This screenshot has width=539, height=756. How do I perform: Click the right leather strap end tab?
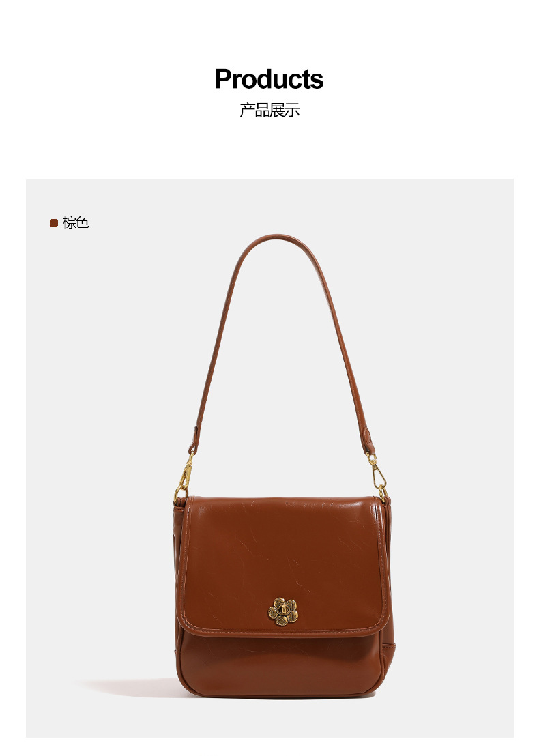(x=367, y=439)
